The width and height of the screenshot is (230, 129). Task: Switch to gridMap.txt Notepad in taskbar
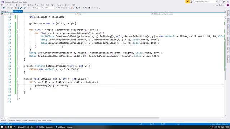(x=64, y=127)
